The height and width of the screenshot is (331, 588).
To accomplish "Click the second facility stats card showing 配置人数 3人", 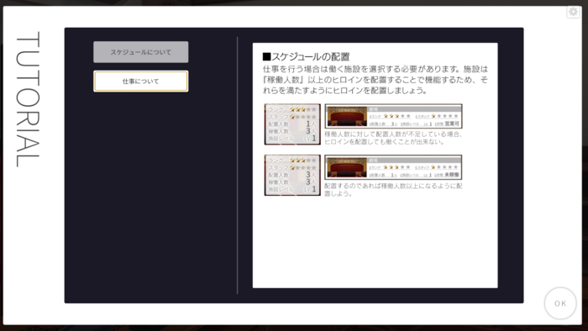I will 292,175.
